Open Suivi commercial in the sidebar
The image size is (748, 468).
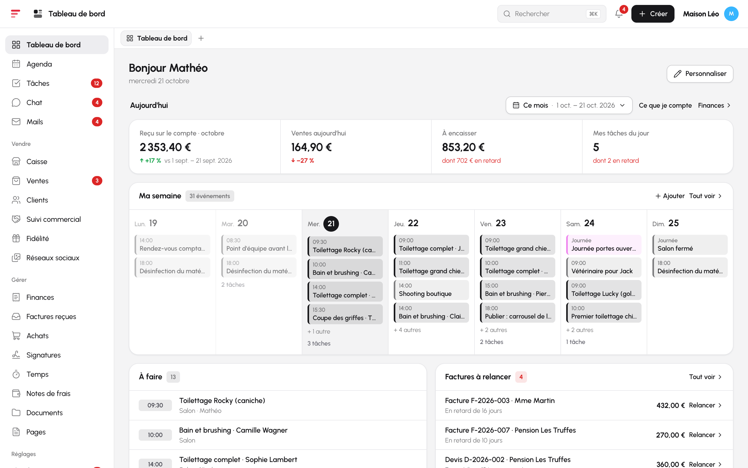(57, 219)
